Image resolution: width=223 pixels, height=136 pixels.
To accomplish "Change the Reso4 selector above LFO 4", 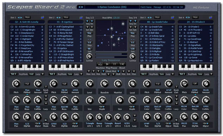I will (118, 123).
